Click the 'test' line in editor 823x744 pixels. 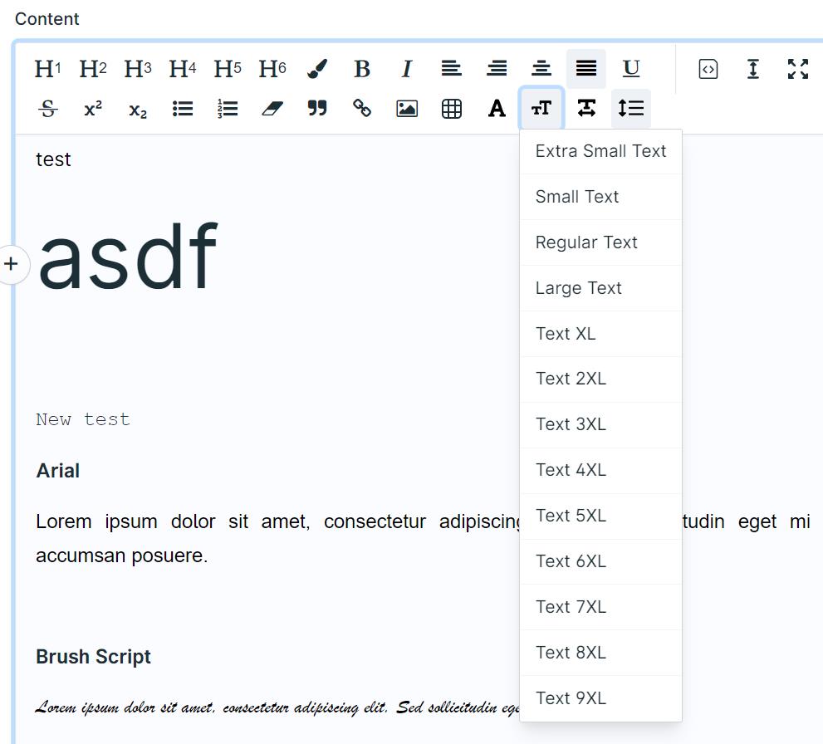pyautogui.click(x=53, y=159)
